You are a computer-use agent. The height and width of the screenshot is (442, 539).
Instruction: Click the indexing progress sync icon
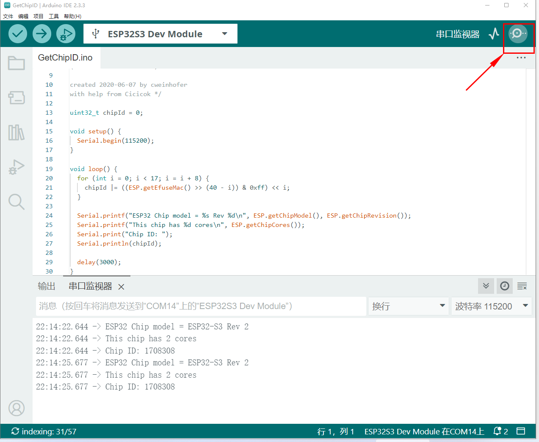15,431
